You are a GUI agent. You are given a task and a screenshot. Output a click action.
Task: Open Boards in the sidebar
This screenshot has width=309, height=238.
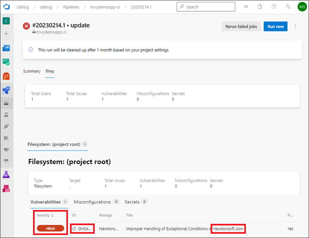point(6,62)
